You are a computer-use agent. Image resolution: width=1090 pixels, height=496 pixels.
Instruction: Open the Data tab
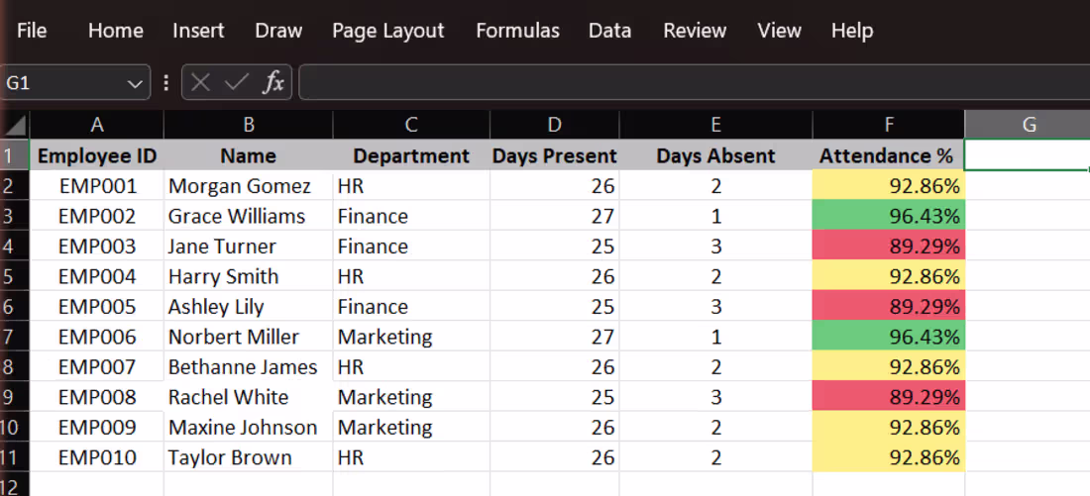pos(609,31)
